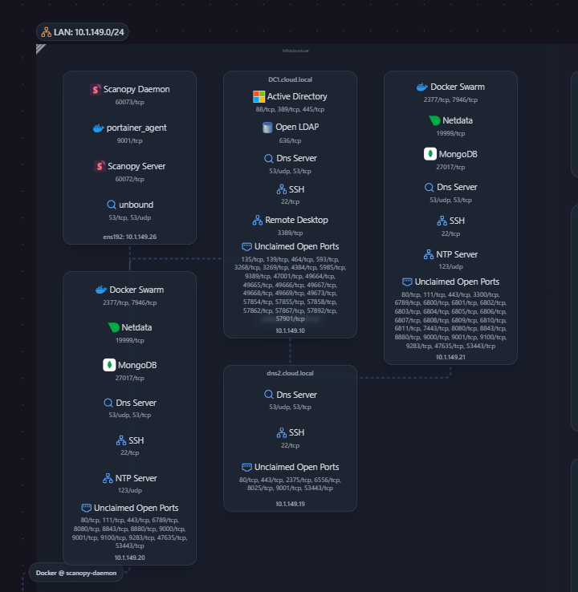Image resolution: width=578 pixels, height=592 pixels.
Task: Select the dns2.cloud.local node title
Action: click(290, 373)
